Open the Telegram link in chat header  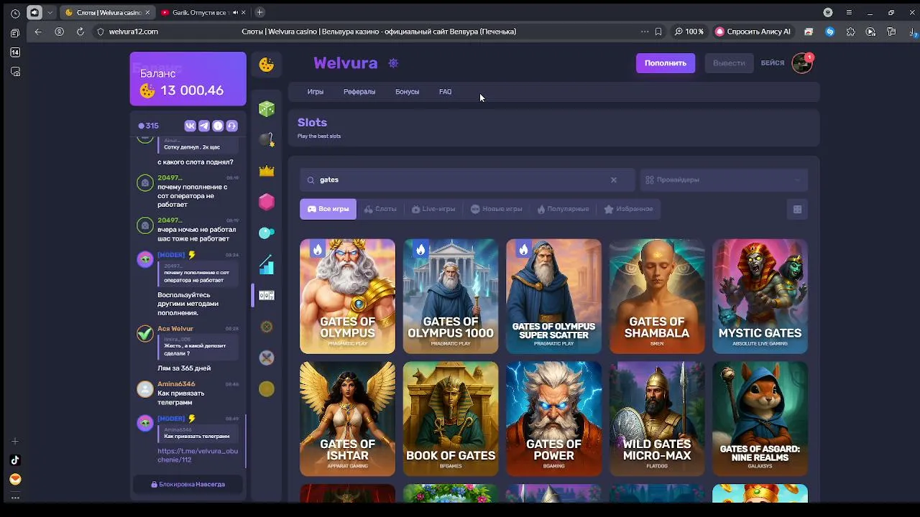[204, 126]
